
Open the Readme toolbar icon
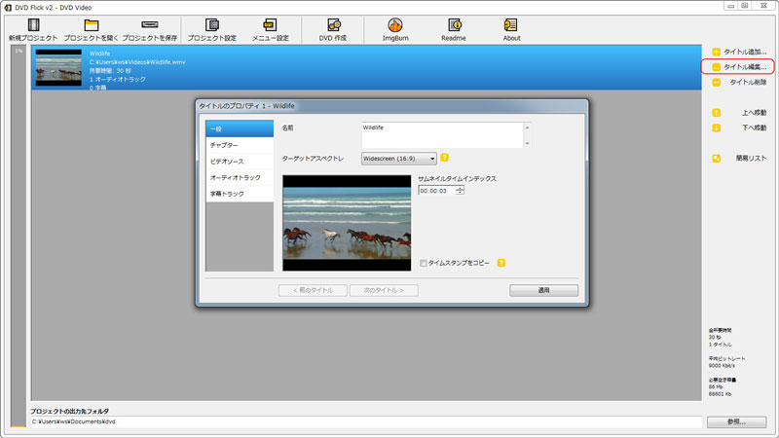coord(454,24)
